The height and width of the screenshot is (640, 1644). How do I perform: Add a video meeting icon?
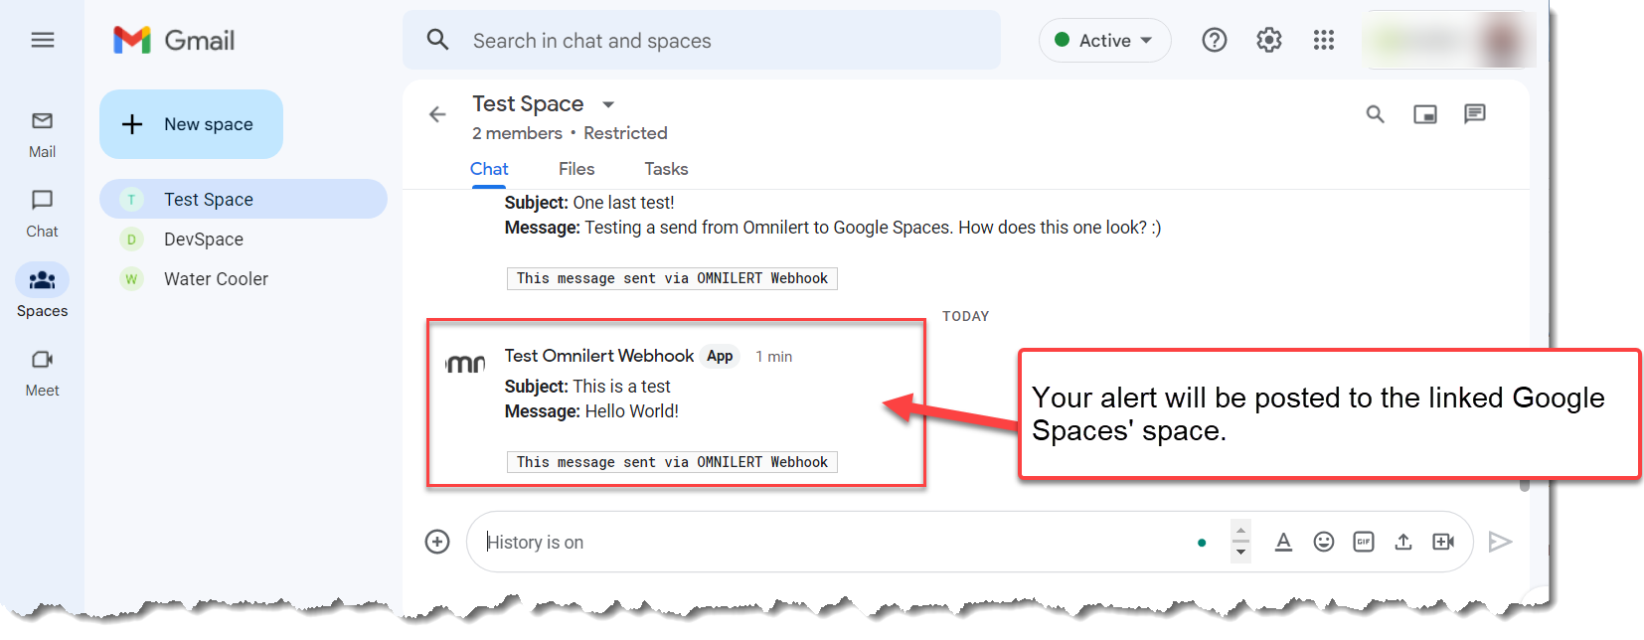[x=1443, y=542]
